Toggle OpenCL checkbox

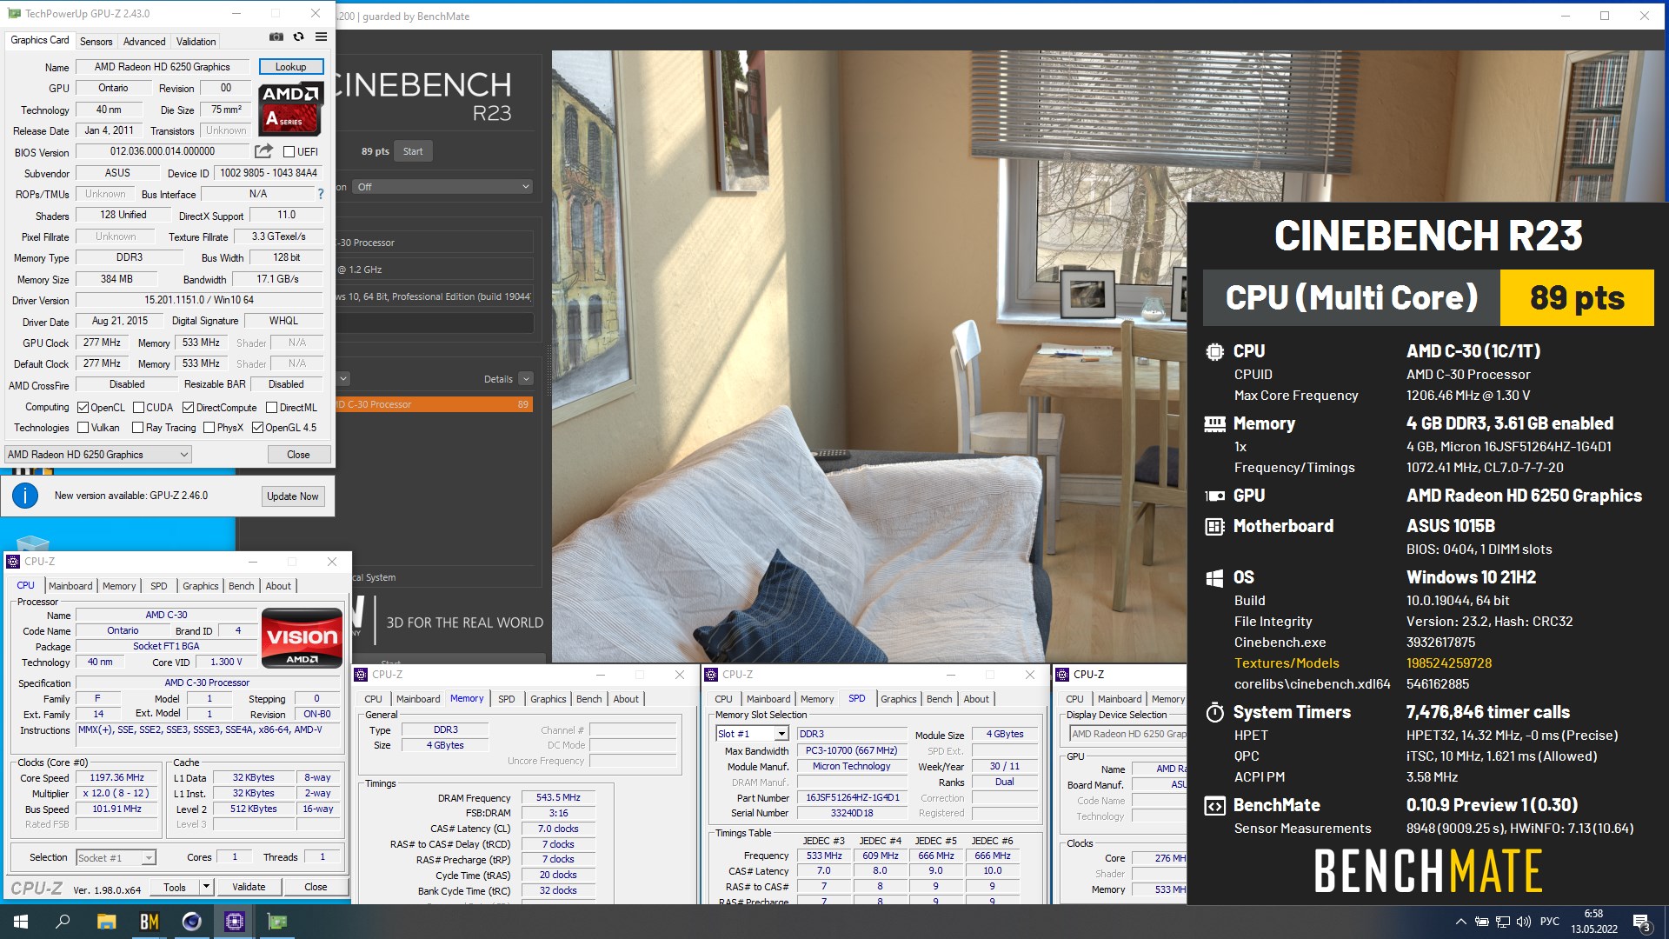[x=83, y=408]
